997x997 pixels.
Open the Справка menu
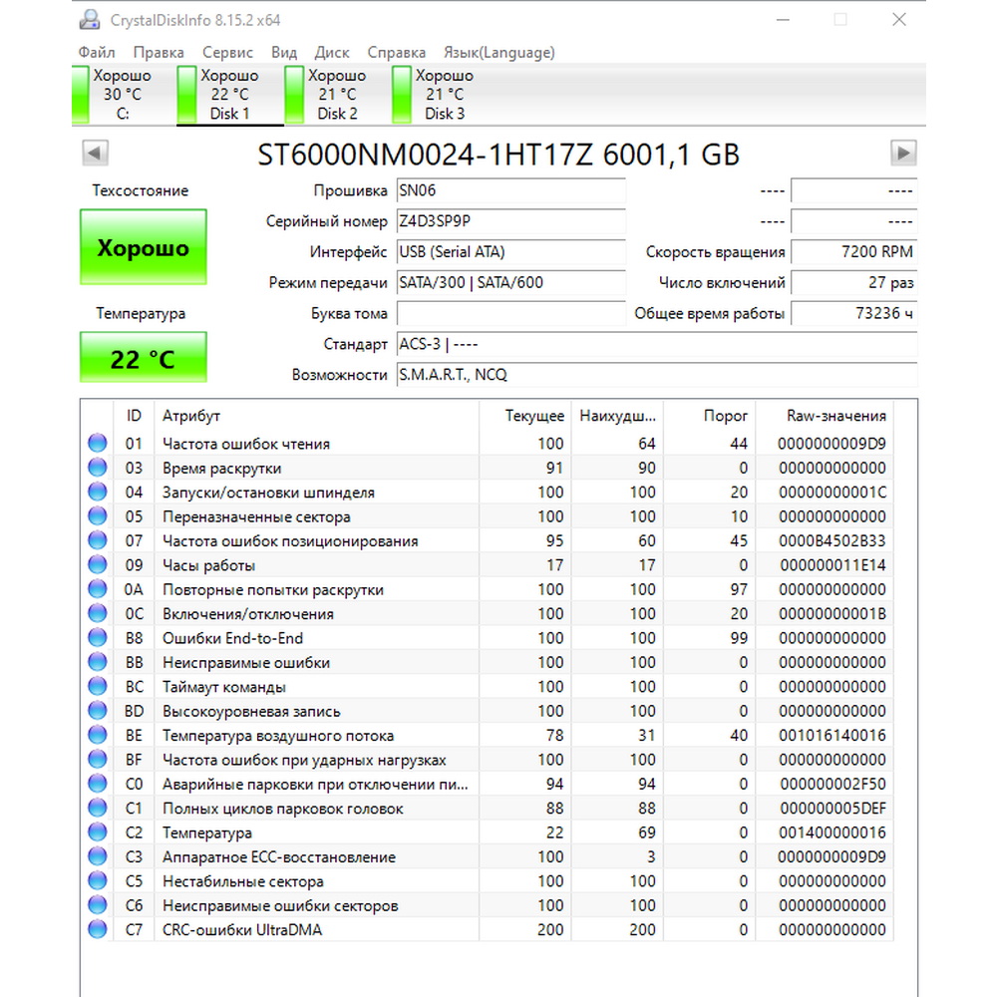pyautogui.click(x=396, y=52)
